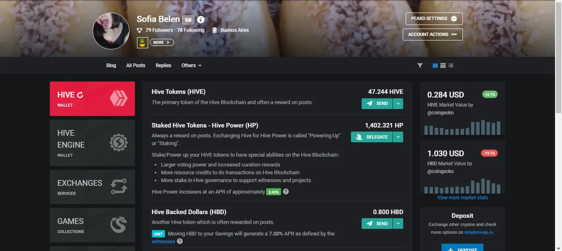This screenshot has width=562, height=251.
Task: Open the Replies tab
Action: 163,65
